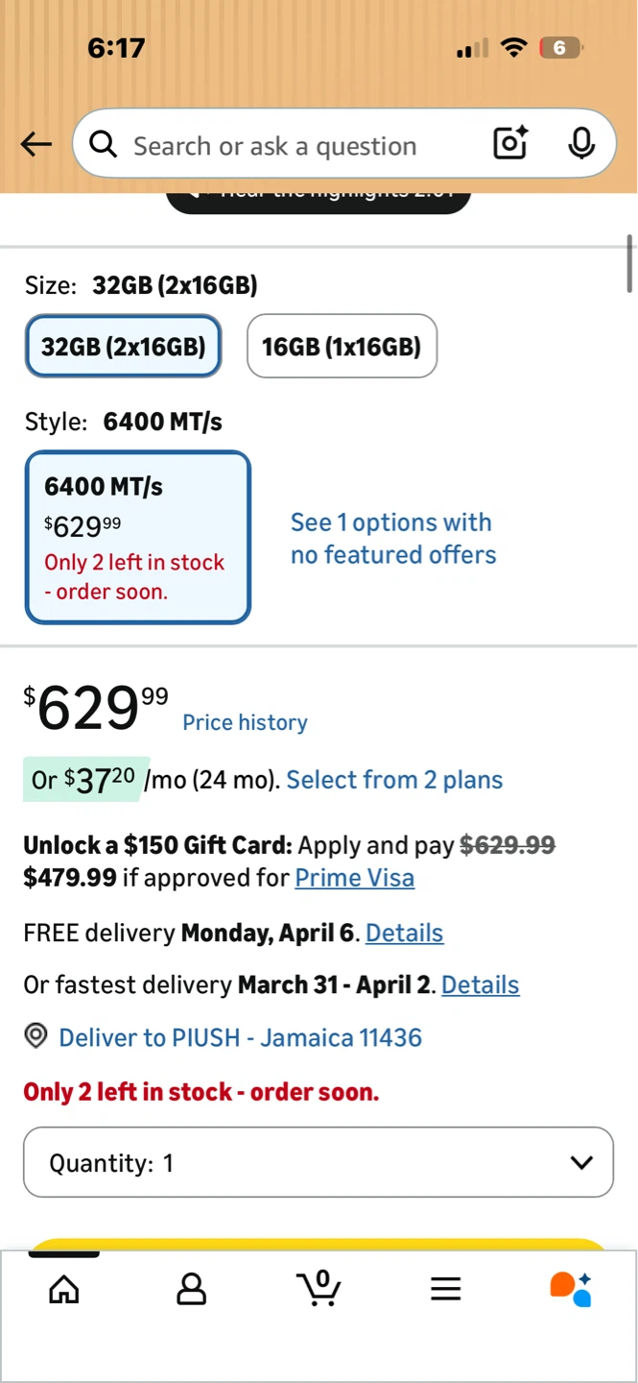Change delivery address Deliver to PIUSH
The width and height of the screenshot is (638, 1383).
241,1037
